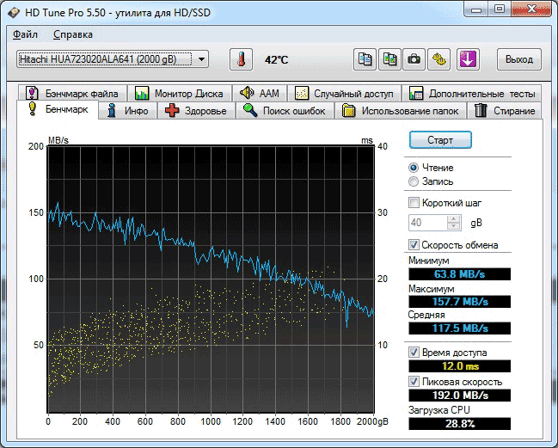Viewport: 558px width, 448px height.
Task: Open the Поиск ошибок tab
Action: click(284, 110)
